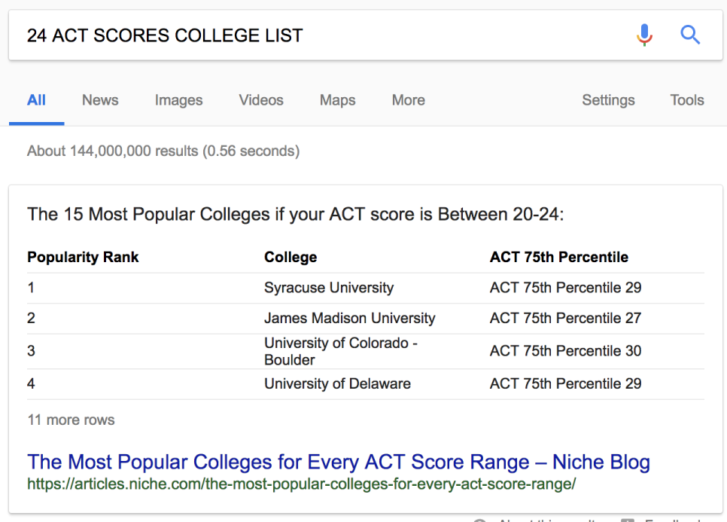
Task: Click the results count text About 144,000,000 results
Action: [x=163, y=151]
